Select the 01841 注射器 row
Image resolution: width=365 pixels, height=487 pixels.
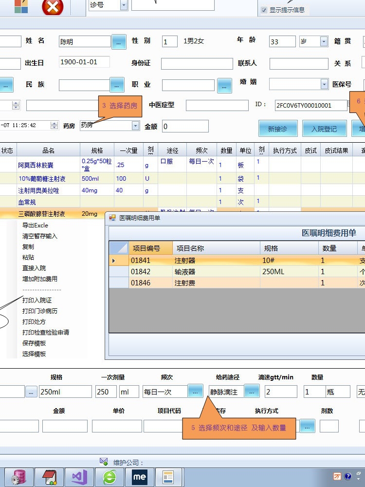pos(237,260)
